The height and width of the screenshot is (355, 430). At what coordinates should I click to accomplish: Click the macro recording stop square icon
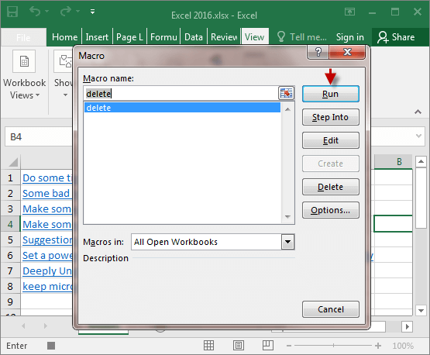pyautogui.click(x=51, y=346)
